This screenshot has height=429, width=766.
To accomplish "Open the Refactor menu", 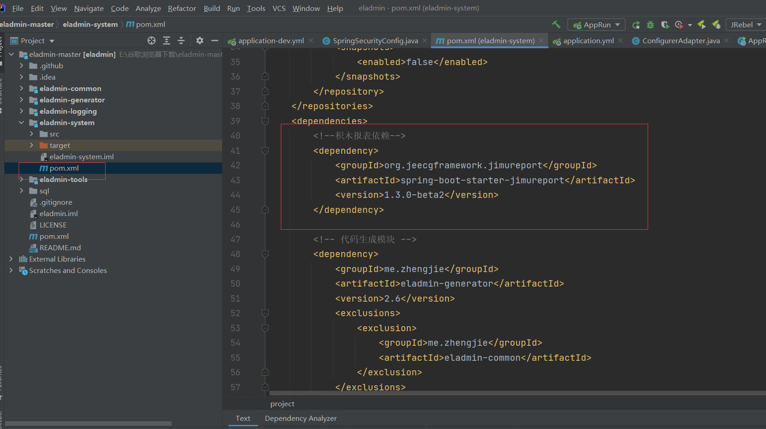I will [x=182, y=8].
